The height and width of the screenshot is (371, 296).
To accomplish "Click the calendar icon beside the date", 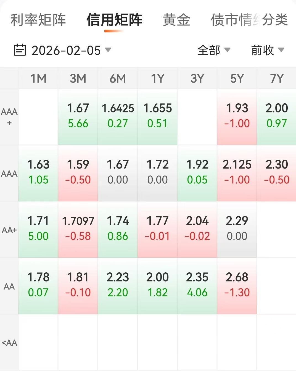I will [20, 50].
